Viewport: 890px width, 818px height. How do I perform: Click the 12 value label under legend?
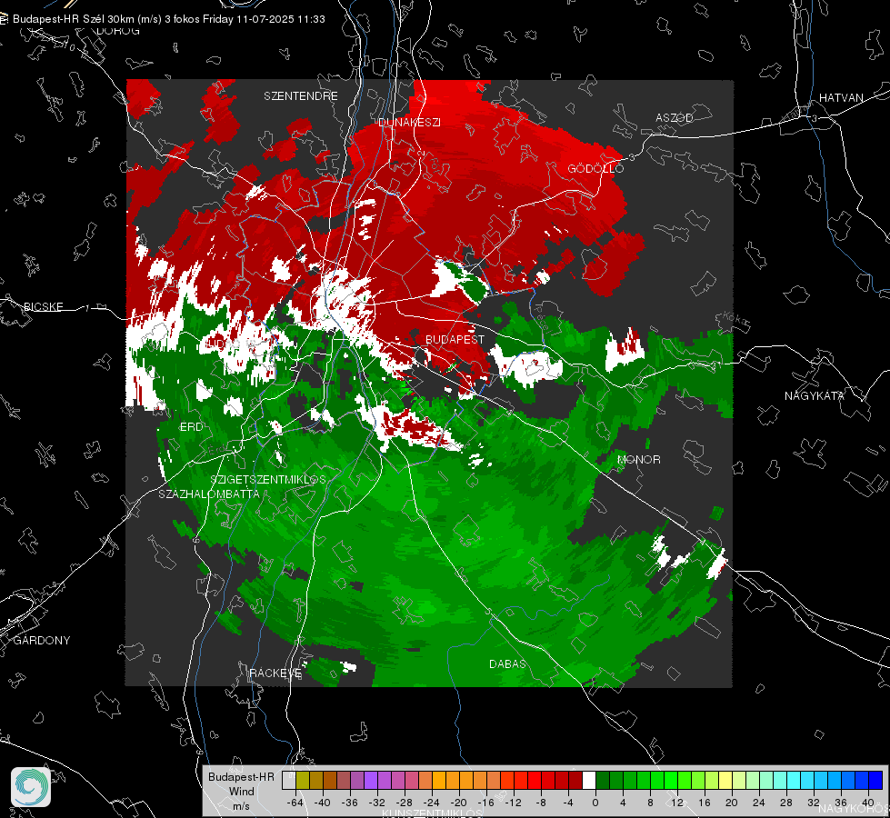point(677,803)
